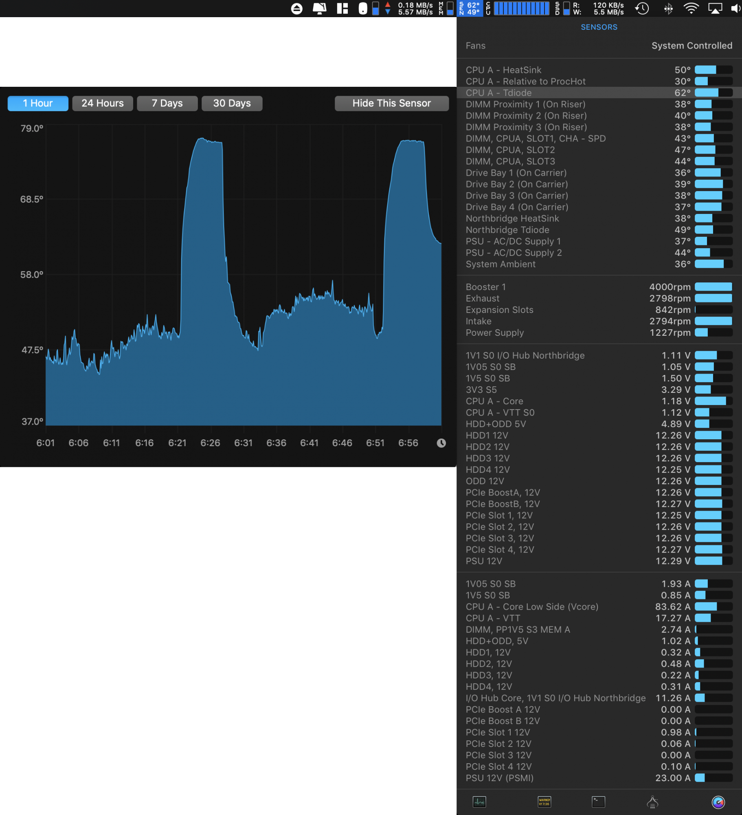The height and width of the screenshot is (815, 742).
Task: Select PSU 12V (PSMI) current row
Action: [599, 778]
